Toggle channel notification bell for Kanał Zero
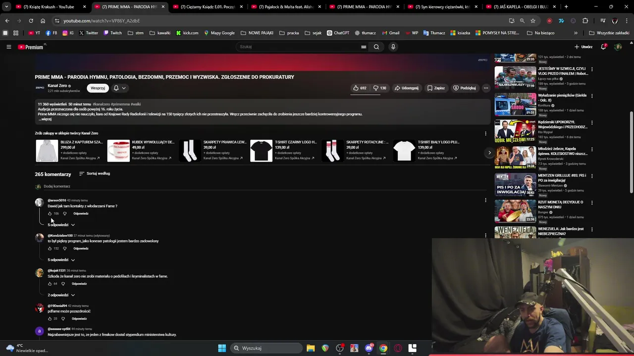 119,88
